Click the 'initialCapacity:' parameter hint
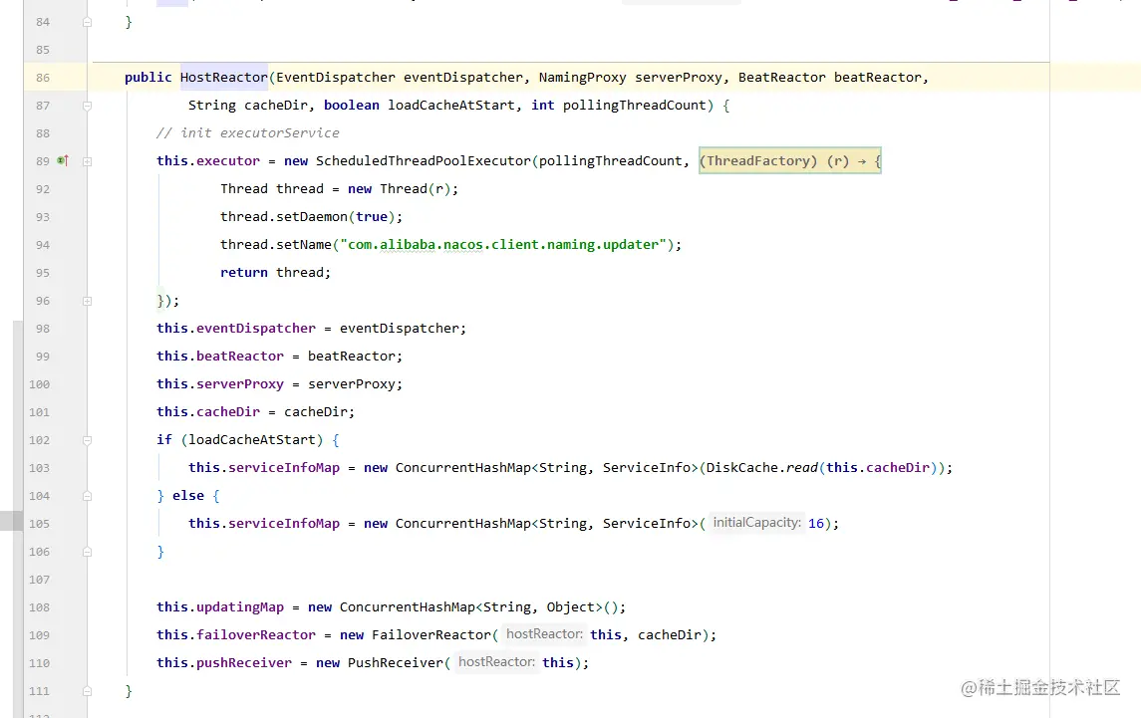The height and width of the screenshot is (718, 1141). tap(756, 522)
